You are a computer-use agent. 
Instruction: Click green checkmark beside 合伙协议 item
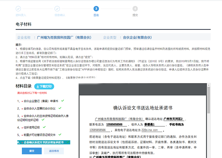coord(60,108)
